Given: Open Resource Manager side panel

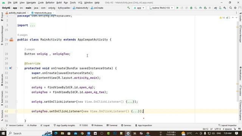Looking at the screenshot, I should pos(2,36).
